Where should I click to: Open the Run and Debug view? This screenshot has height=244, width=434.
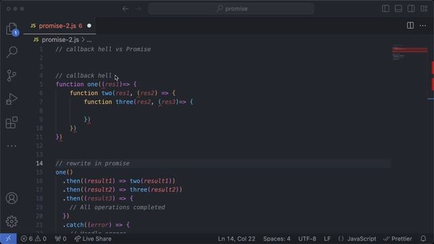(12, 99)
